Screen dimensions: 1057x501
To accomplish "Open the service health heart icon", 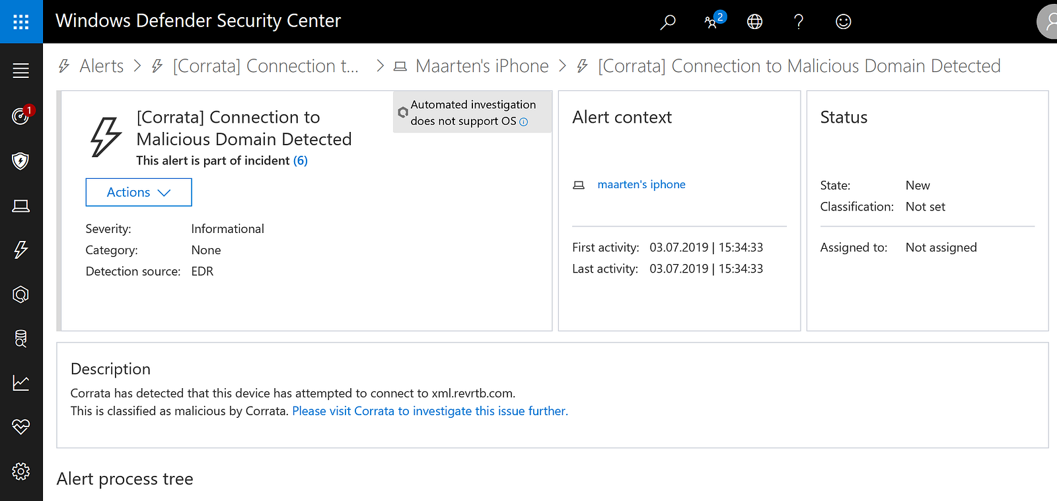I will (21, 427).
